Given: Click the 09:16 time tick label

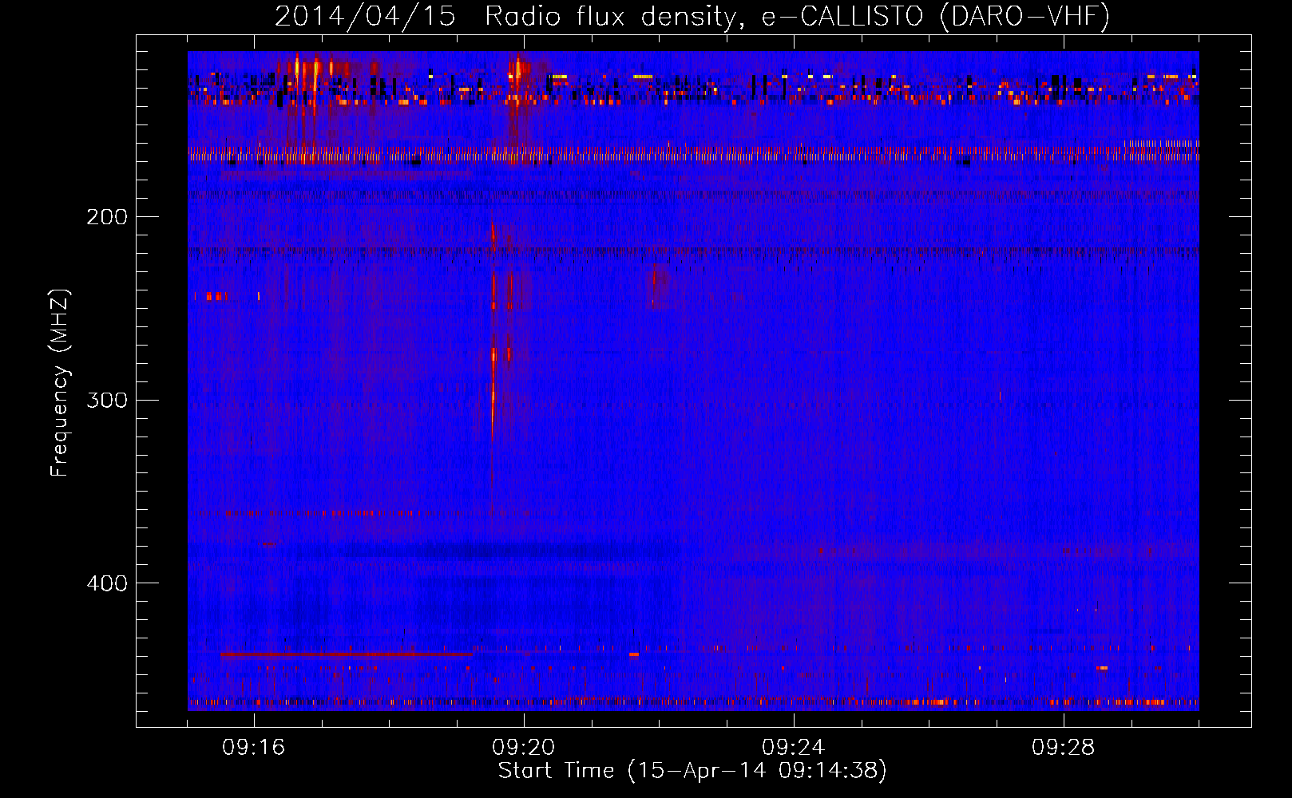Looking at the screenshot, I should click(254, 748).
